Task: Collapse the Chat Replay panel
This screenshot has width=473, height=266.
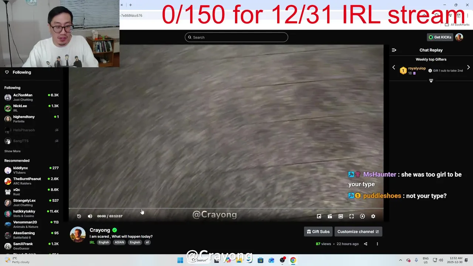Action: pos(394,50)
